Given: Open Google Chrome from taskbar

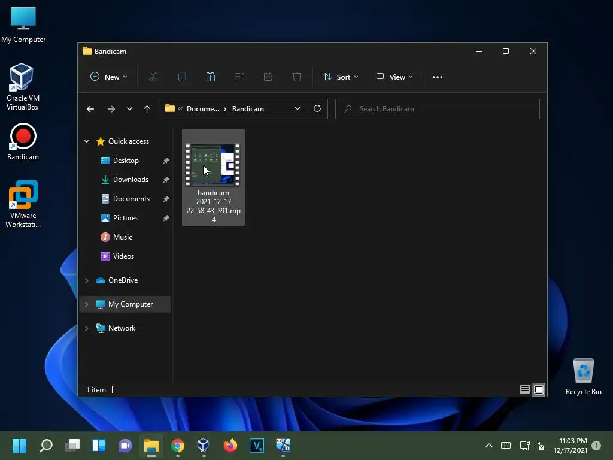Looking at the screenshot, I should tap(177, 446).
